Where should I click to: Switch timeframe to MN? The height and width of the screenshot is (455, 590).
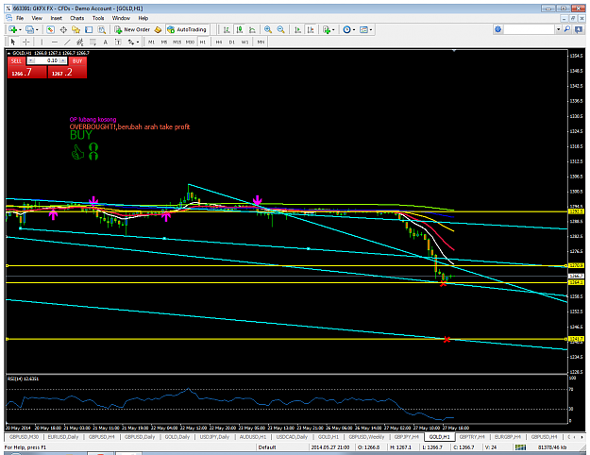(261, 42)
